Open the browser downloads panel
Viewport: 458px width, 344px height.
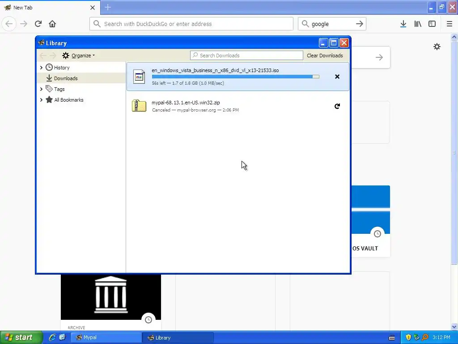(x=403, y=24)
